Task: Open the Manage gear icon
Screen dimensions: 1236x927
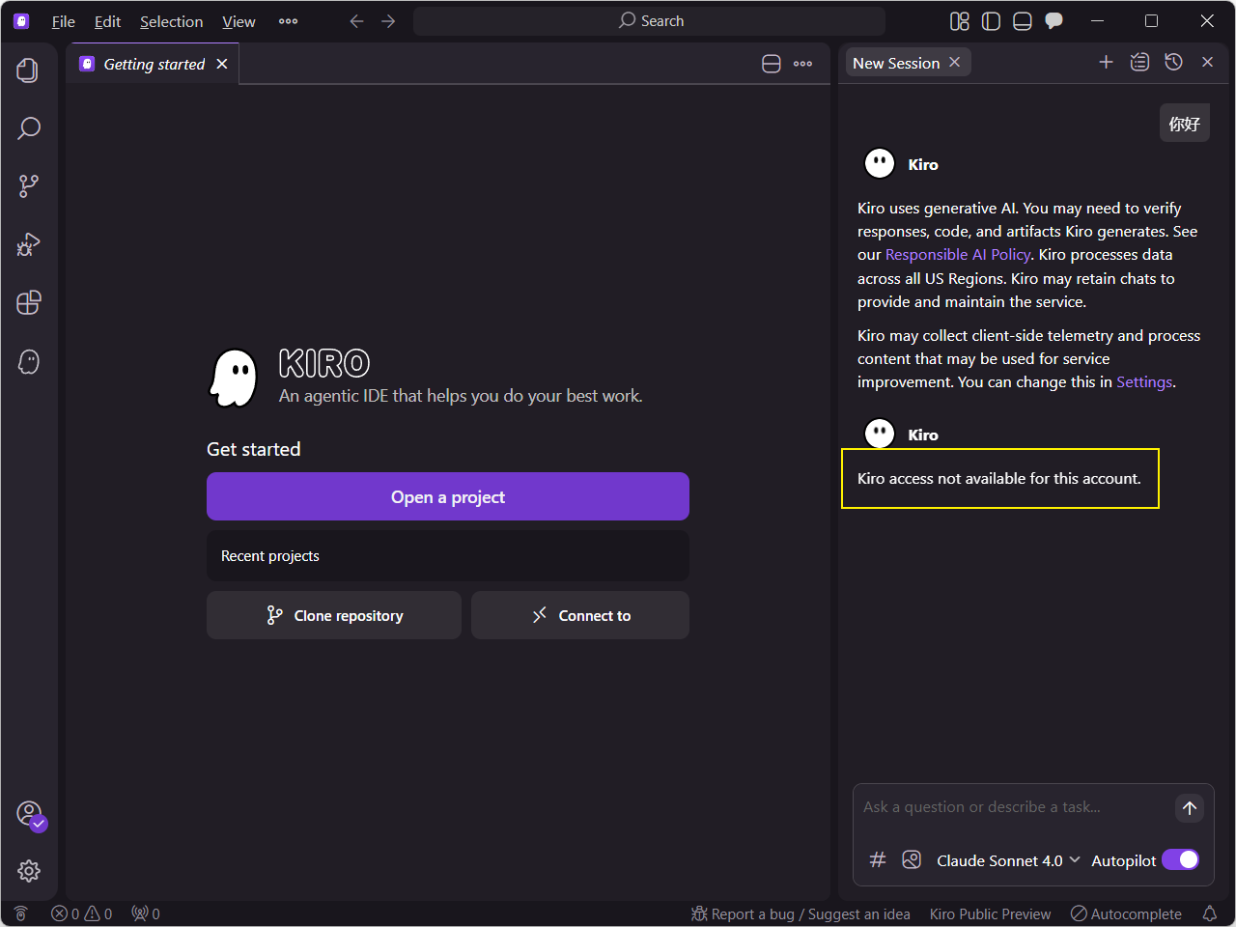Action: click(28, 871)
